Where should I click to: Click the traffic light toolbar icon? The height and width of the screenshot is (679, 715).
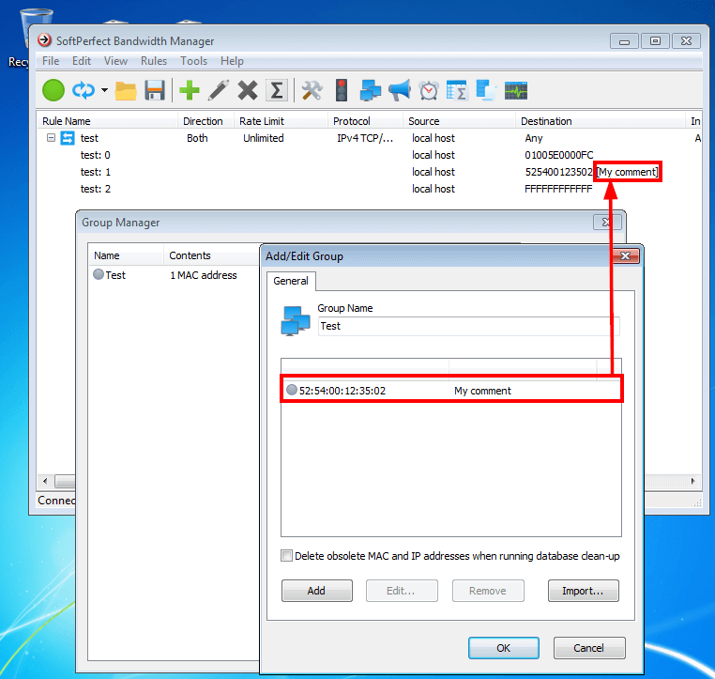342,90
